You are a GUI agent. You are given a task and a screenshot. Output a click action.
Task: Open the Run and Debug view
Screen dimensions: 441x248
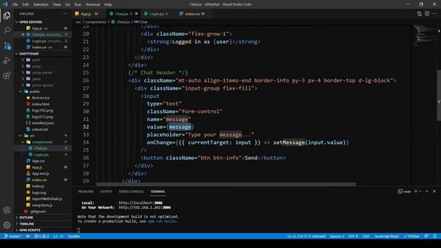7,60
